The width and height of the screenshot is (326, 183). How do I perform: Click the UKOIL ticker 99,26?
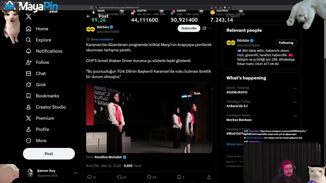[x=99, y=20]
